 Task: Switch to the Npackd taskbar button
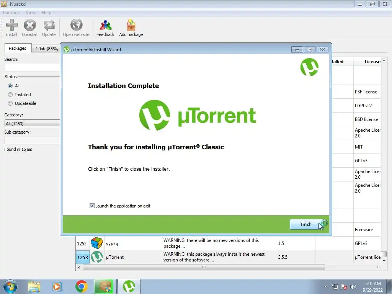(x=105, y=286)
